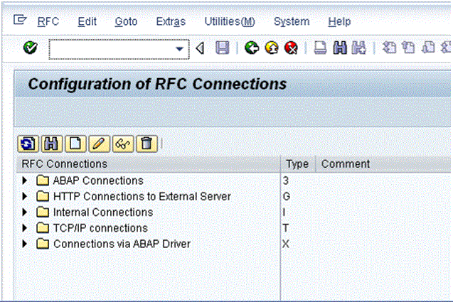Click the green Back arrow icon
453x302 pixels.
[252, 48]
